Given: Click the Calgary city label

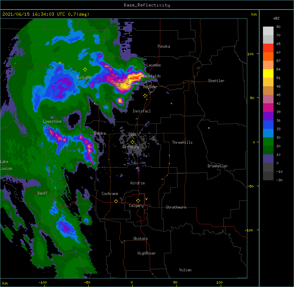Looking at the screenshot, I should tap(136, 206).
